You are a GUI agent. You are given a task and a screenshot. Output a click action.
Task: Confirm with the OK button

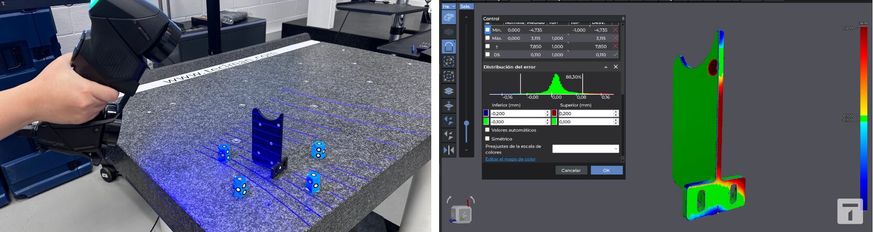coord(606,170)
